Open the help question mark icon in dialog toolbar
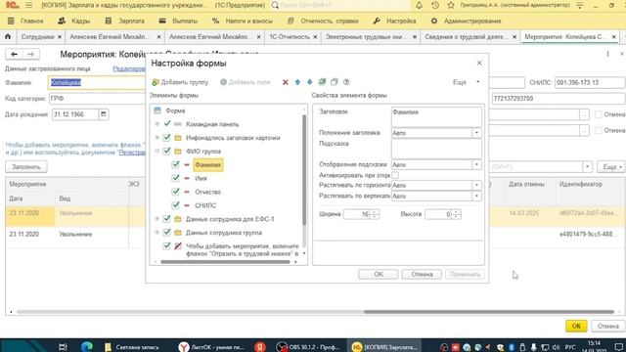The image size is (626, 352). [x=346, y=82]
